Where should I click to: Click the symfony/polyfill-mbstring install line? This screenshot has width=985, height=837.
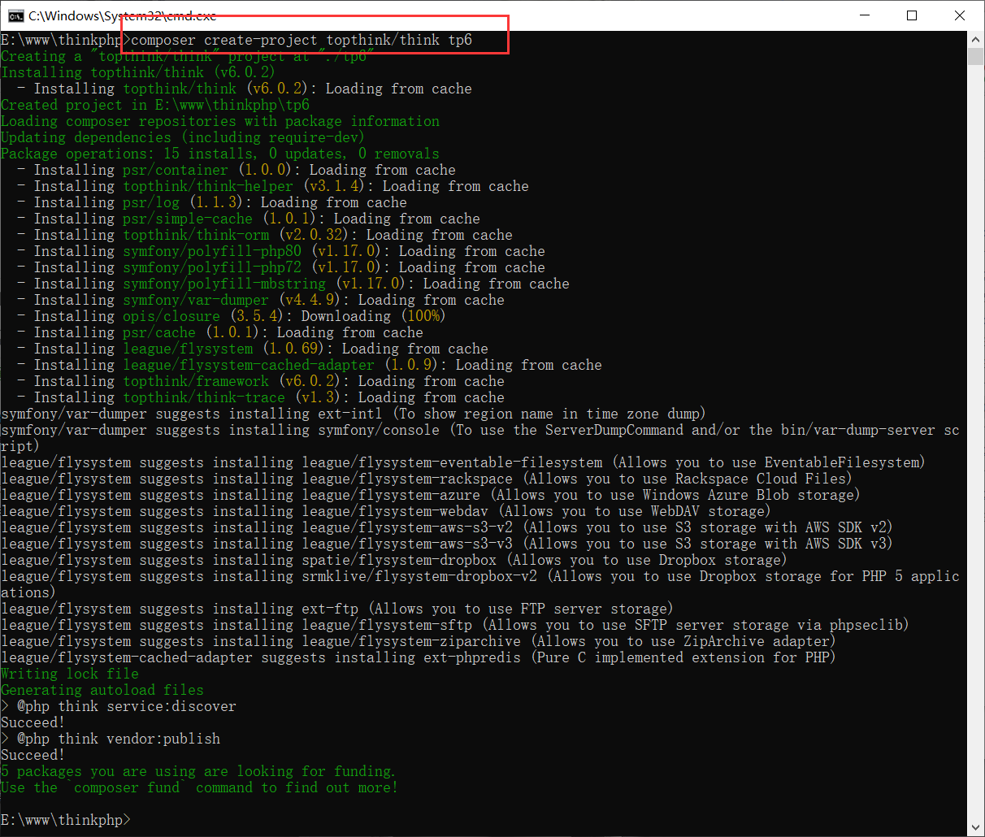[x=293, y=284]
